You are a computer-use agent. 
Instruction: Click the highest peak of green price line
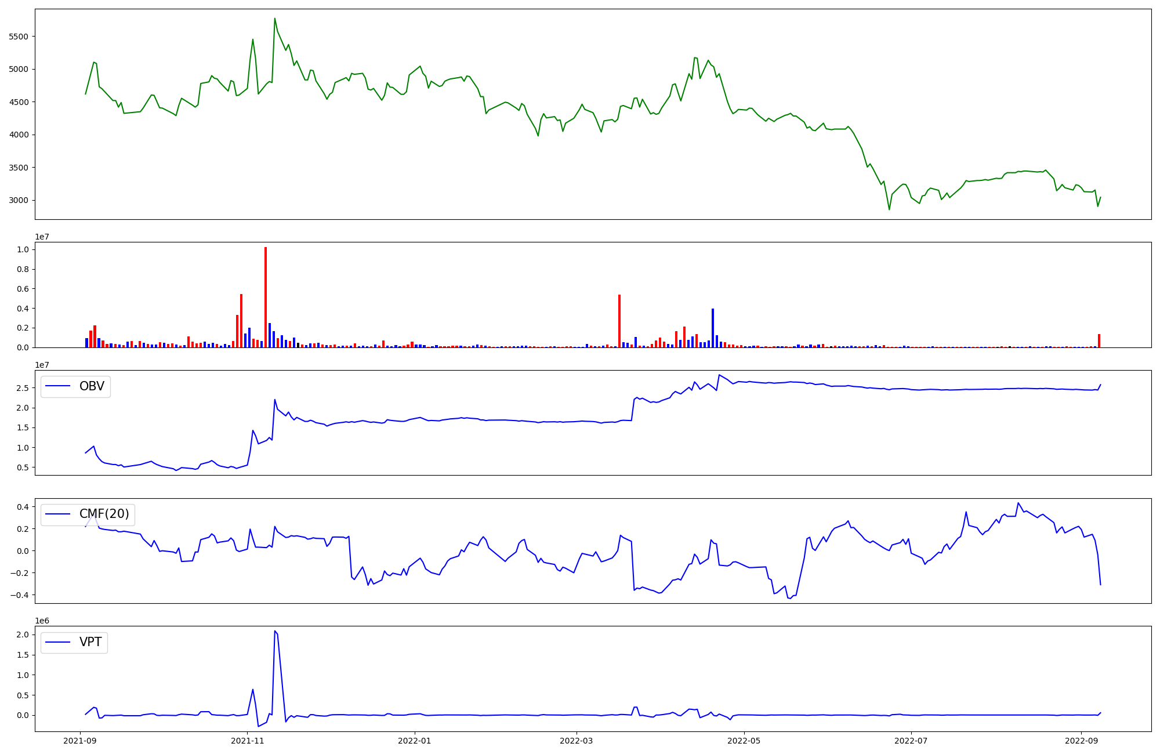[x=274, y=19]
